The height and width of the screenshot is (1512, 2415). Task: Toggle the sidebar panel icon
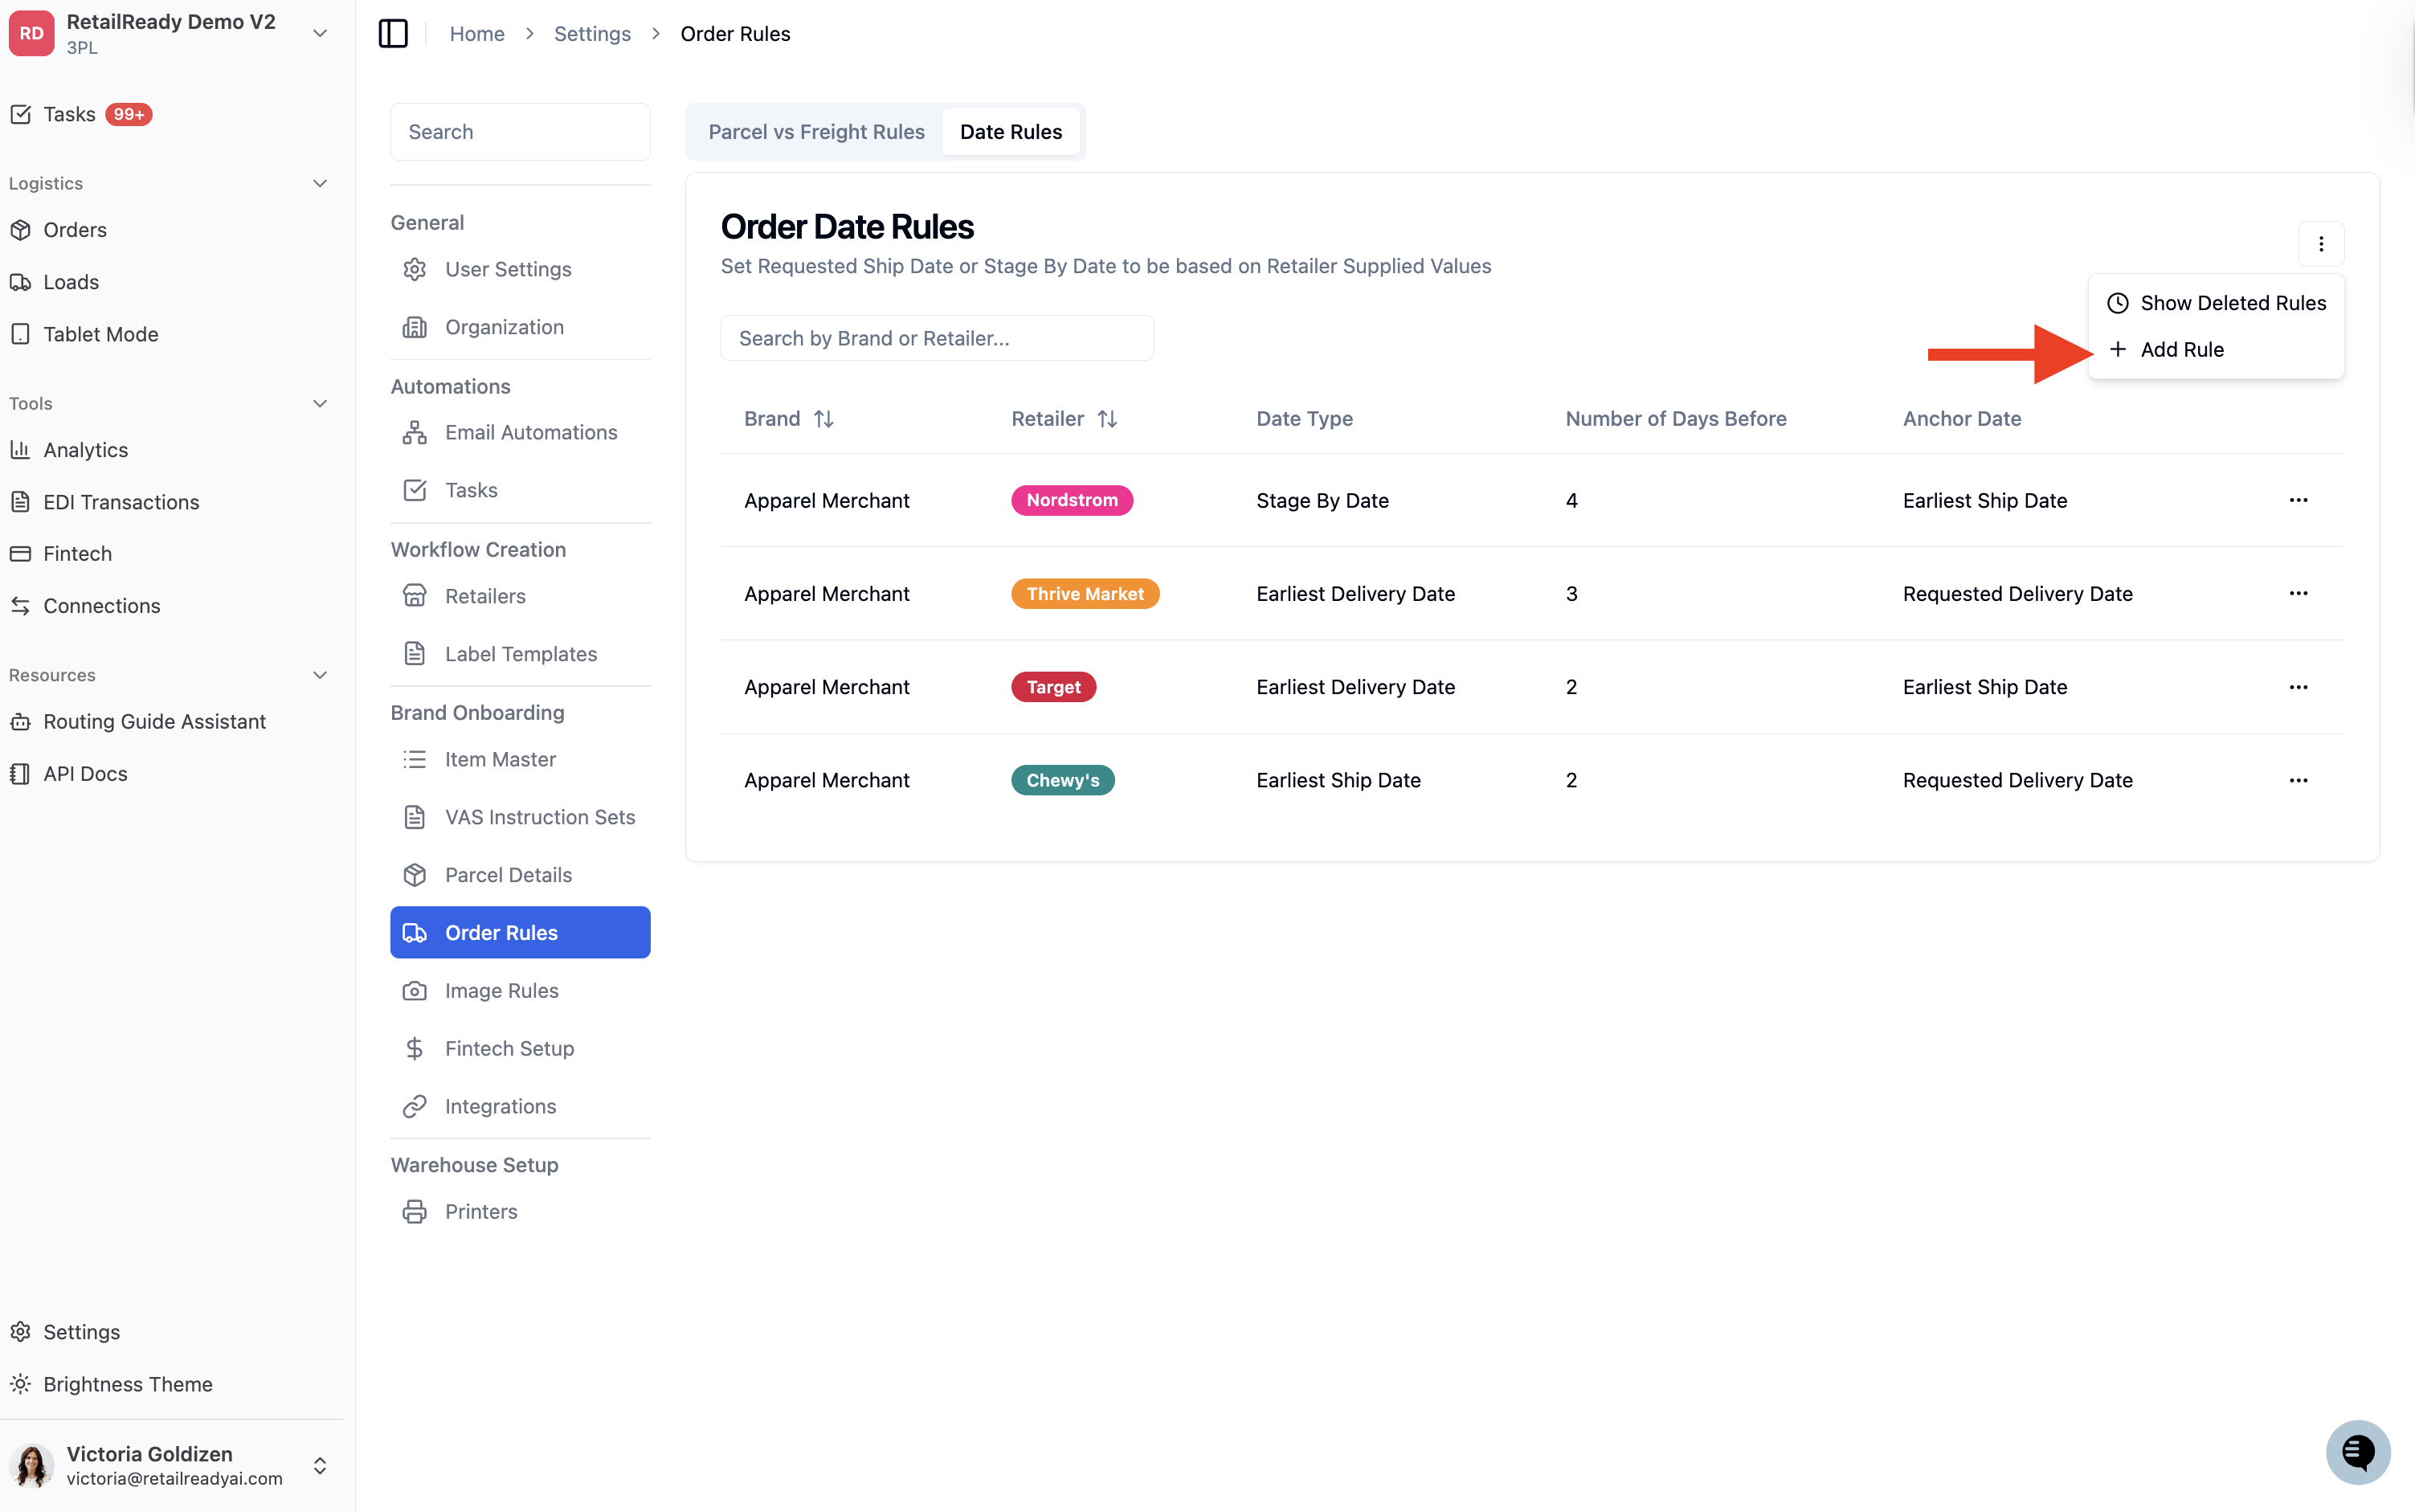(x=393, y=33)
